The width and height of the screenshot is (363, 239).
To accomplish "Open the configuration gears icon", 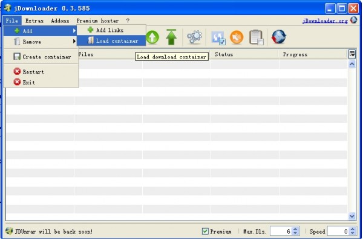I will [x=194, y=37].
